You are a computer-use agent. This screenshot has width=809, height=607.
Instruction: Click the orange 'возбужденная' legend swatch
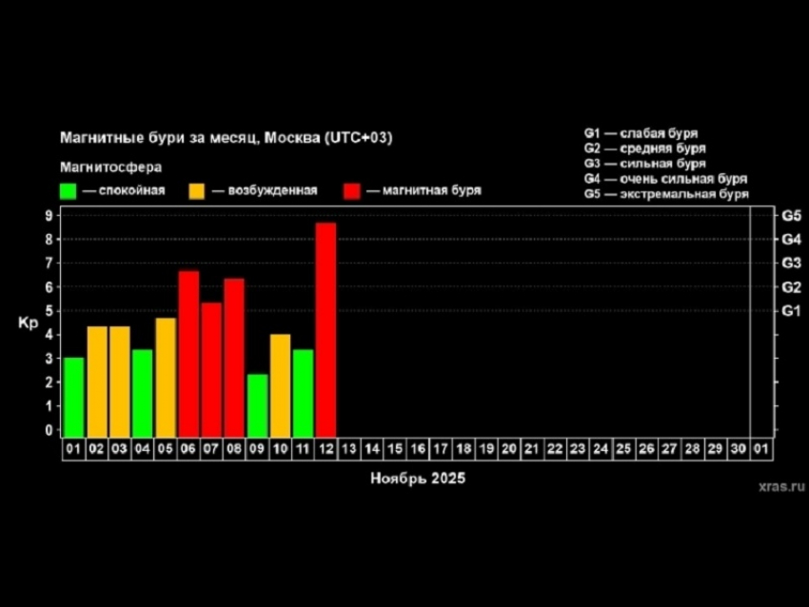198,190
